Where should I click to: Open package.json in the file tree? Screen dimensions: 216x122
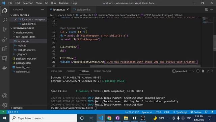coord(23,63)
